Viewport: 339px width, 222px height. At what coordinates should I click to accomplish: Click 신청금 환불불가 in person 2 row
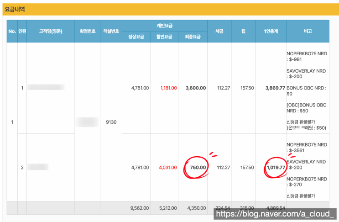click(x=301, y=196)
